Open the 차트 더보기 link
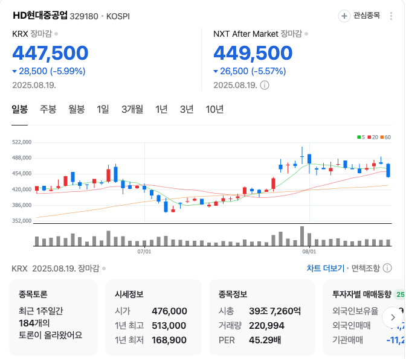Screen dimensions: 406x359 tap(326, 268)
